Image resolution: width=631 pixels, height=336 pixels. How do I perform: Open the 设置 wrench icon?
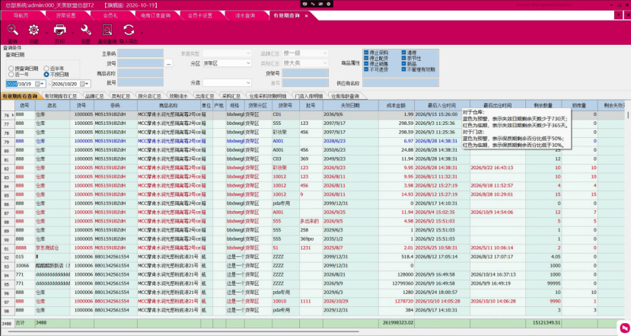[86, 30]
